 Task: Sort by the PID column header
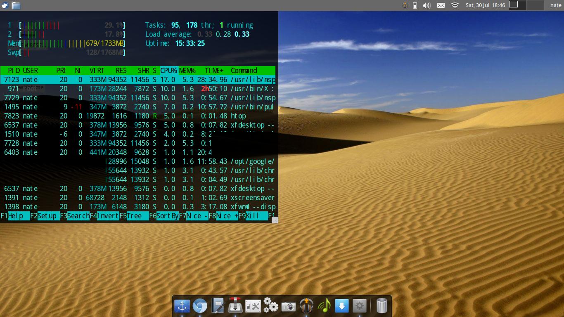pyautogui.click(x=14, y=71)
